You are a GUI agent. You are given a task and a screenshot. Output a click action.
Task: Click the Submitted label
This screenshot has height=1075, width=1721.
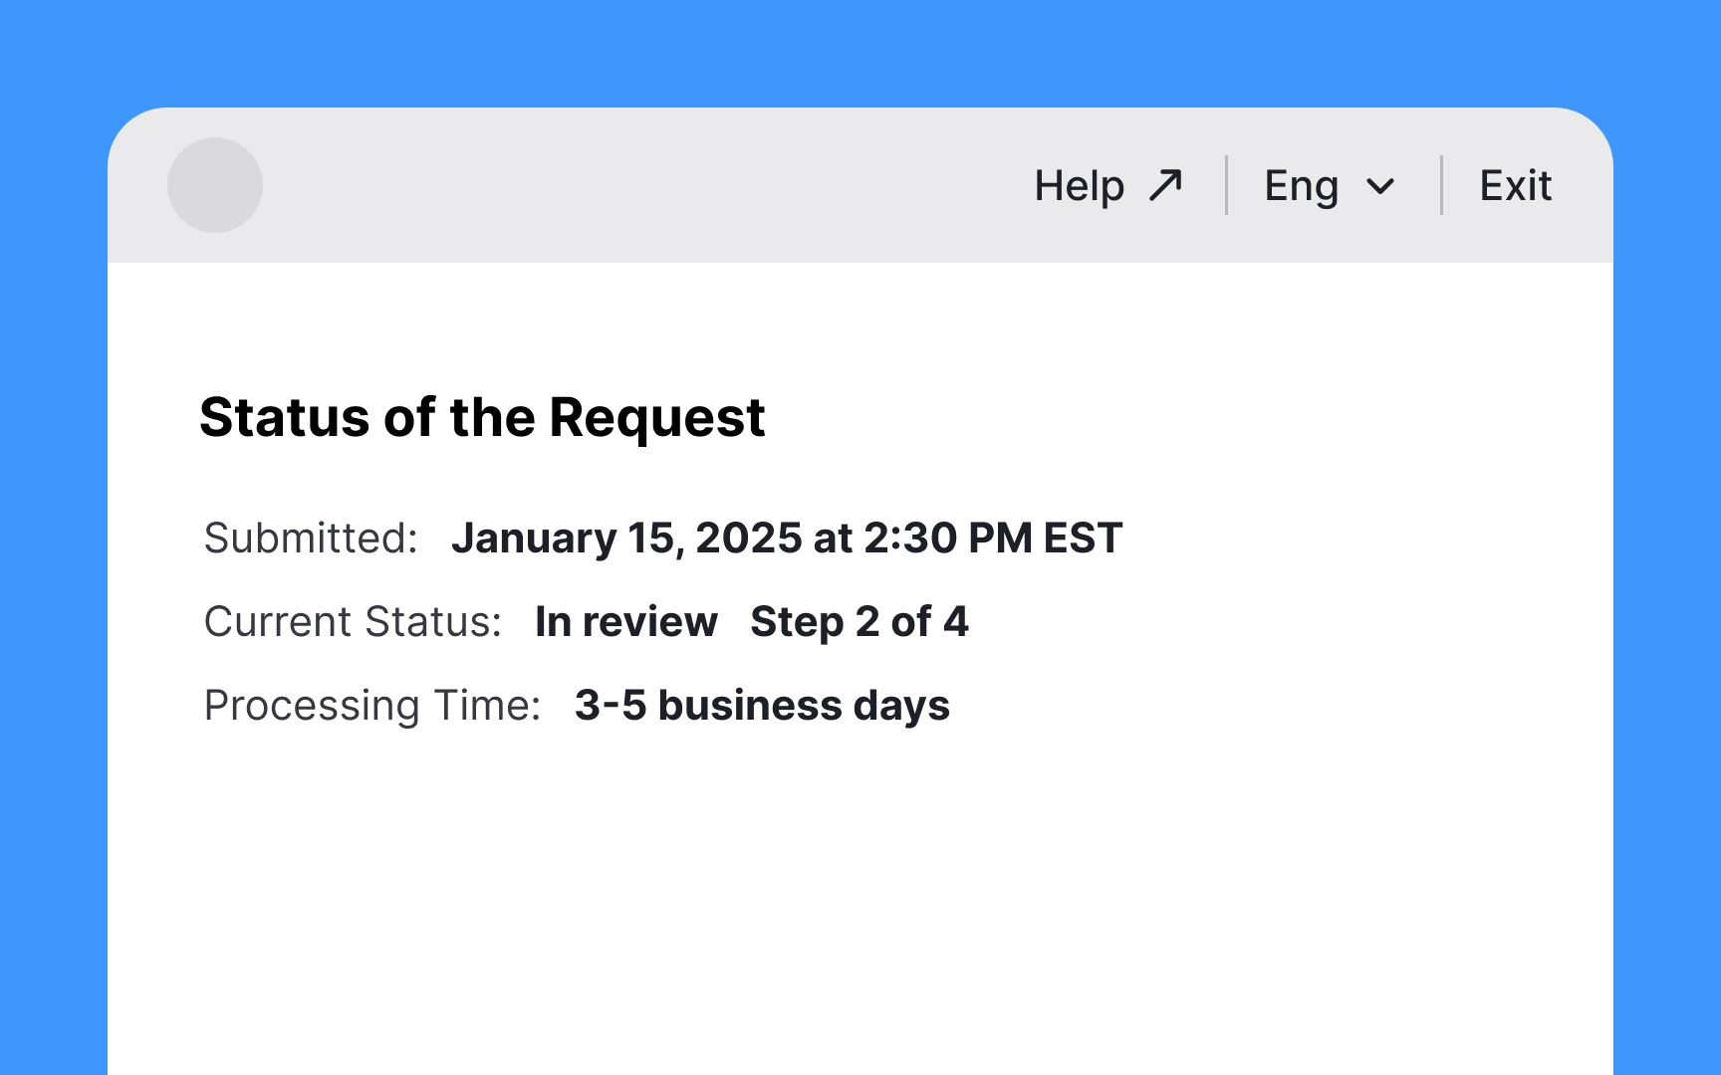click(311, 537)
